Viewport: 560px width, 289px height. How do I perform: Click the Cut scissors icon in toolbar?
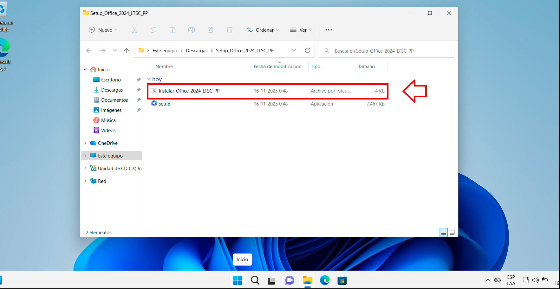[134, 30]
